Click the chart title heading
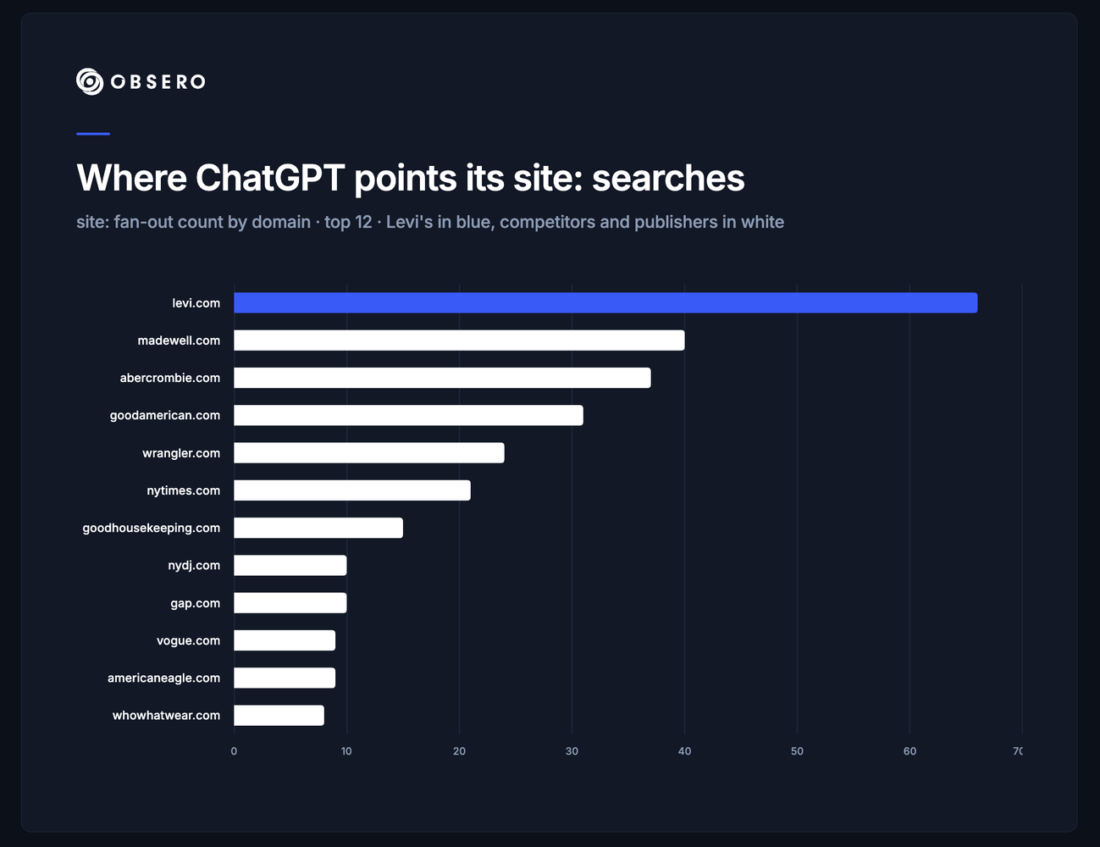The height and width of the screenshot is (847, 1100). pos(411,178)
